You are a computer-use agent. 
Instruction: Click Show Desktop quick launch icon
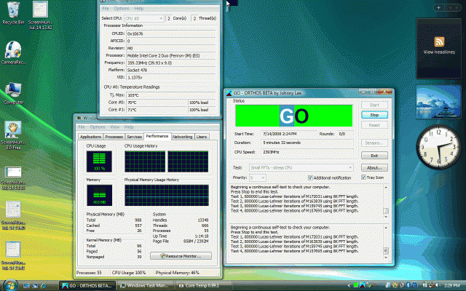point(26,286)
